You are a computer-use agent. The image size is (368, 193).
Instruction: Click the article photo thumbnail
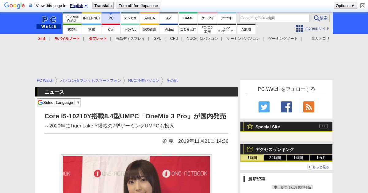[136, 174]
